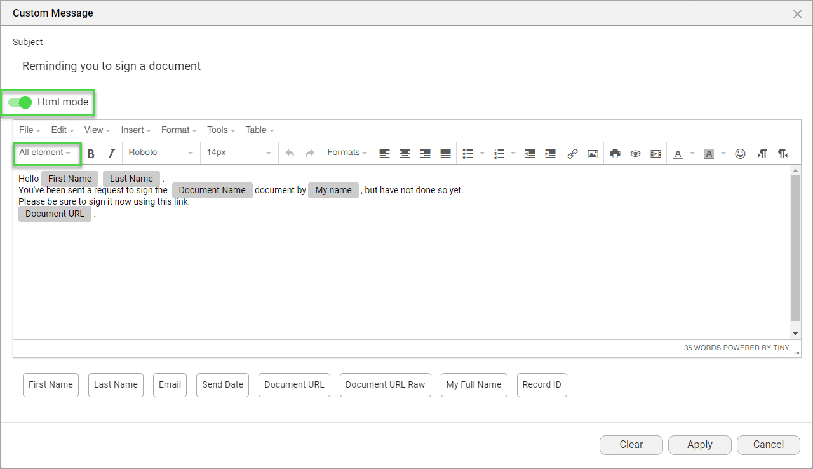Toggle bold formatting in the editor toolbar
This screenshot has width=813, height=469.
click(91, 153)
